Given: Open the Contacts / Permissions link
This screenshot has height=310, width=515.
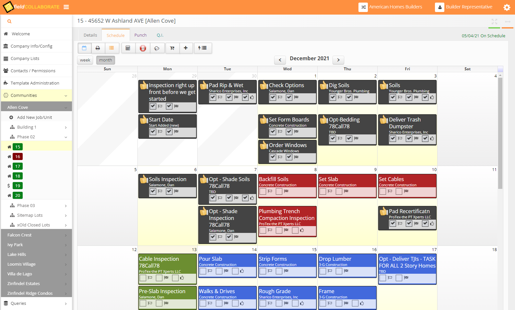Looking at the screenshot, I should (x=33, y=71).
